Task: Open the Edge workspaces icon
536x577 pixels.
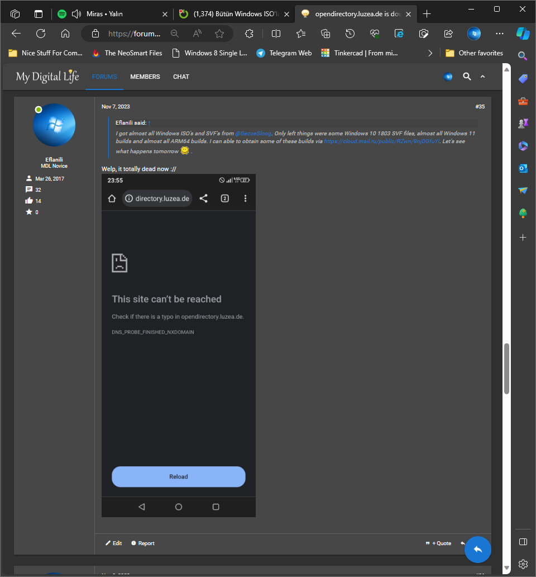Action: (x=15, y=14)
